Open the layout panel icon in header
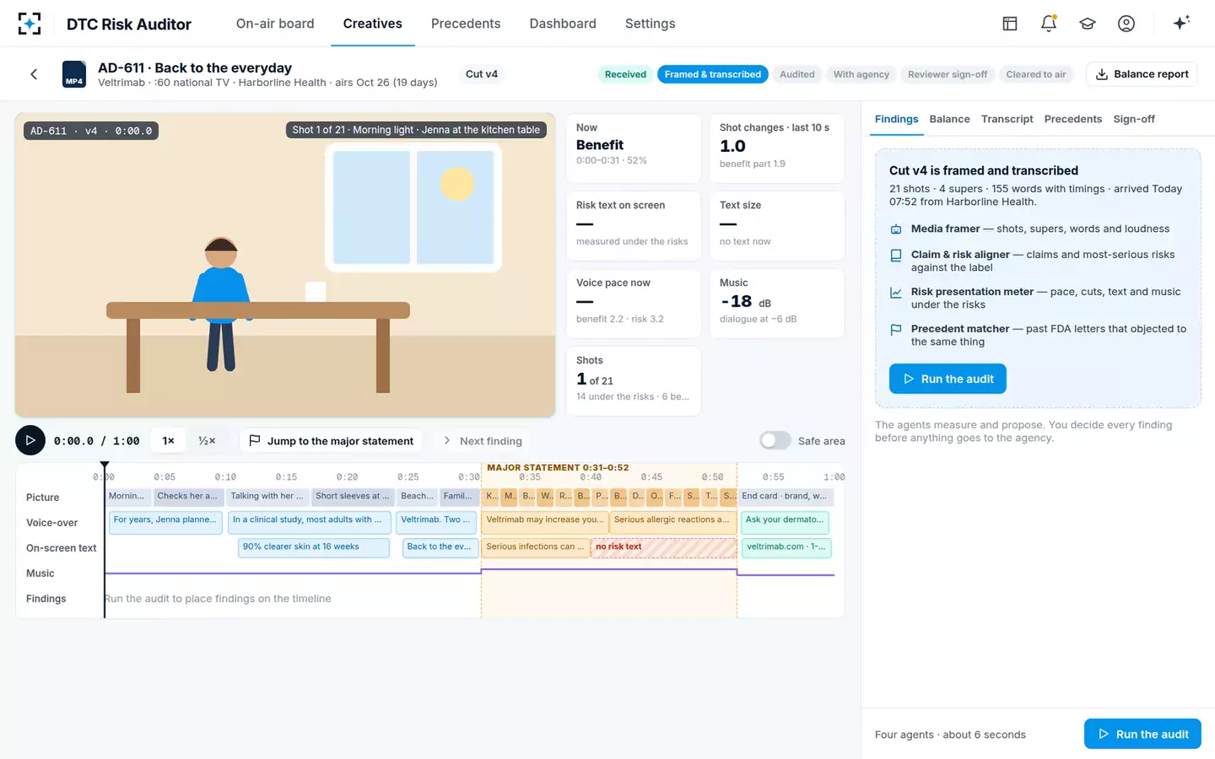1215x759 pixels. [1010, 24]
